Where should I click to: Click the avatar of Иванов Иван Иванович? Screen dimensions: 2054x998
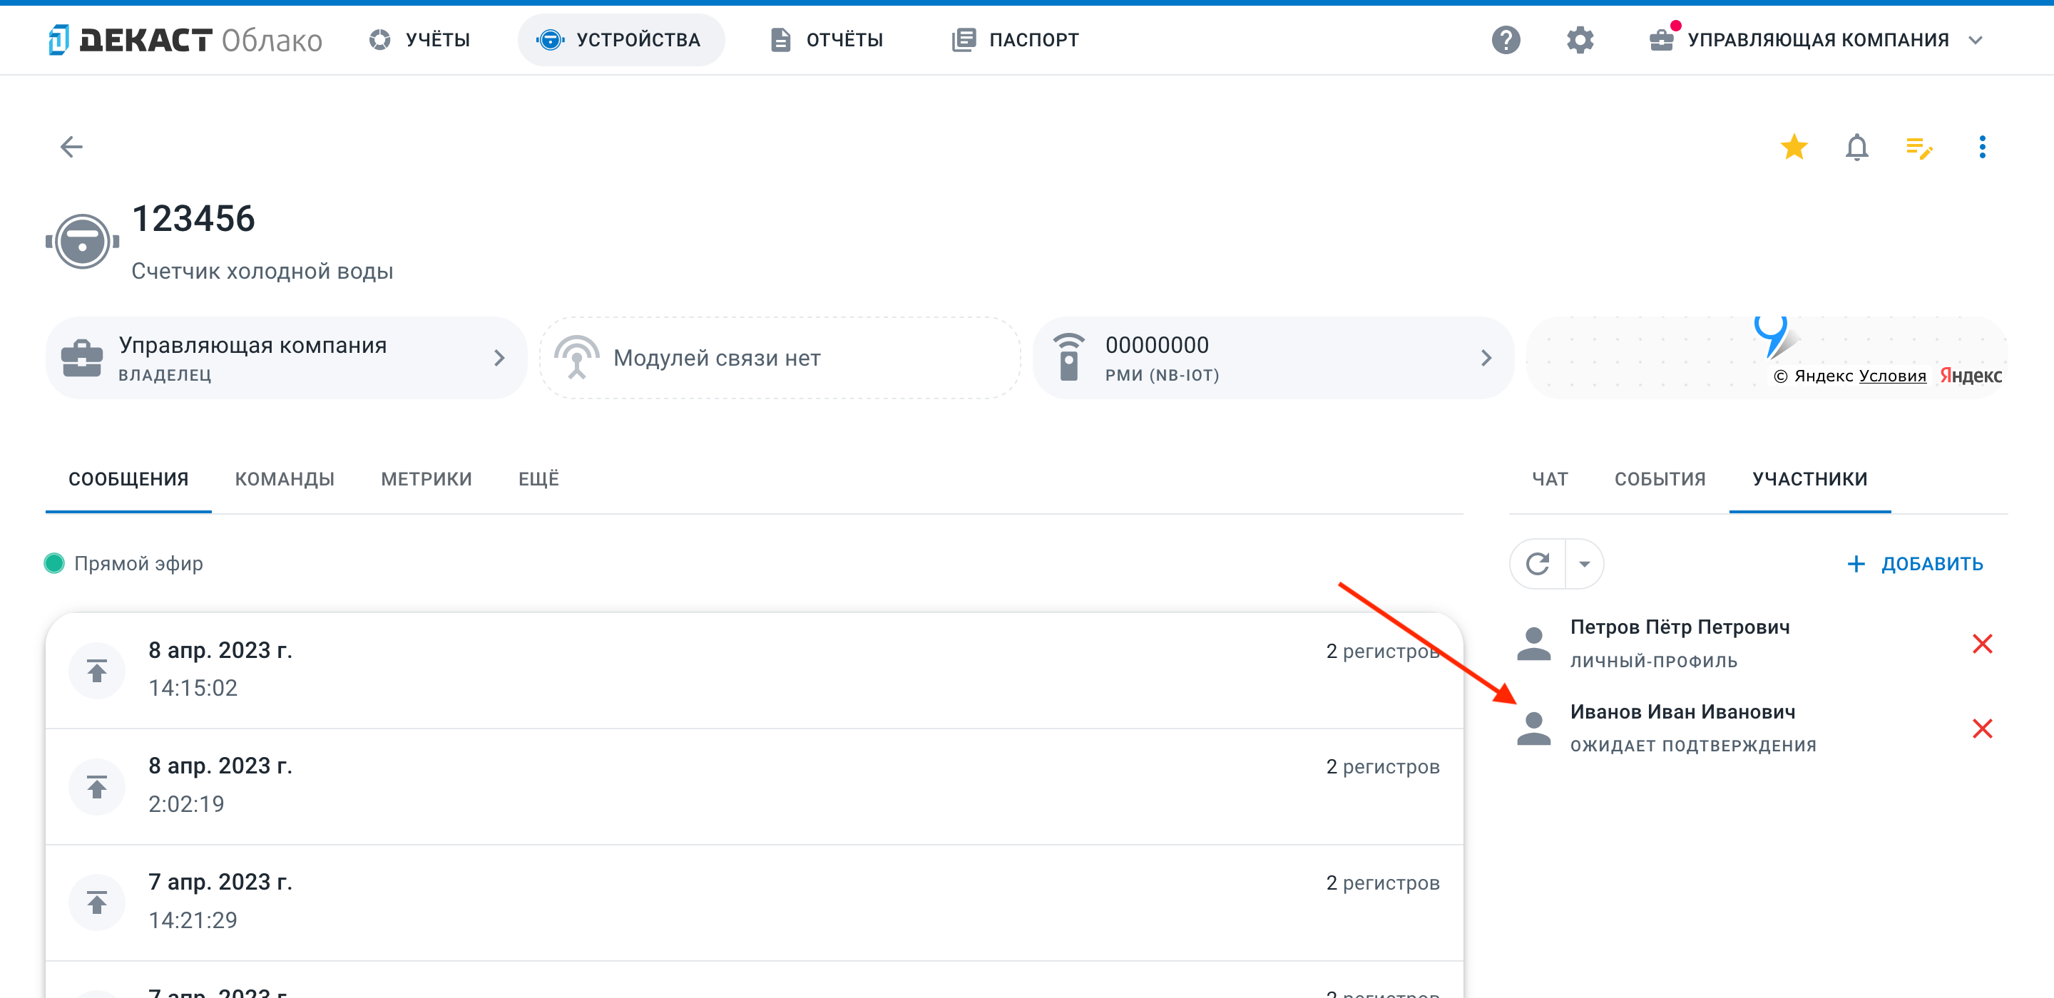click(x=1533, y=728)
